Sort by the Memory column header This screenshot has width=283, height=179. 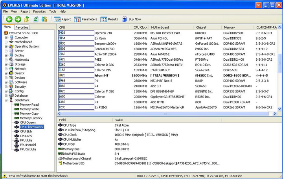tap(237, 27)
